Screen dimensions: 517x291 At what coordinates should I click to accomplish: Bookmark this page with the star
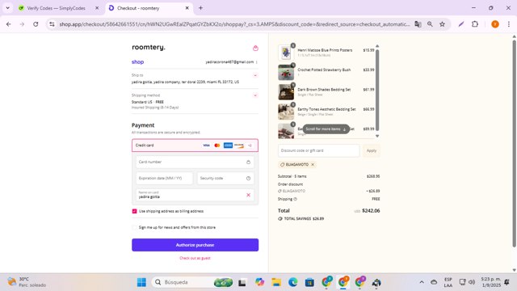click(x=442, y=24)
